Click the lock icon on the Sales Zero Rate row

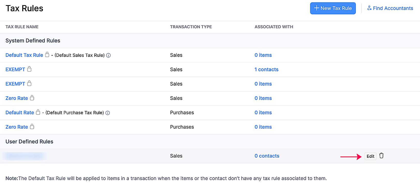tap(32, 98)
